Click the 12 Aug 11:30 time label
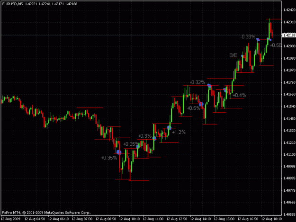The image size is (296, 222). click(153, 219)
